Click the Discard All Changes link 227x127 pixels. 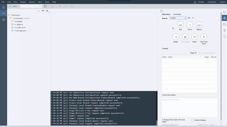[x=207, y=53]
